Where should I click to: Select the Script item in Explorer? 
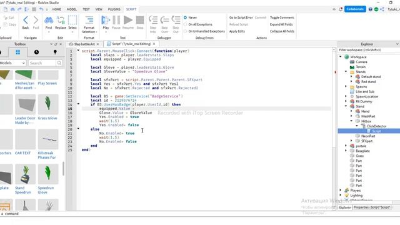pos(376,131)
